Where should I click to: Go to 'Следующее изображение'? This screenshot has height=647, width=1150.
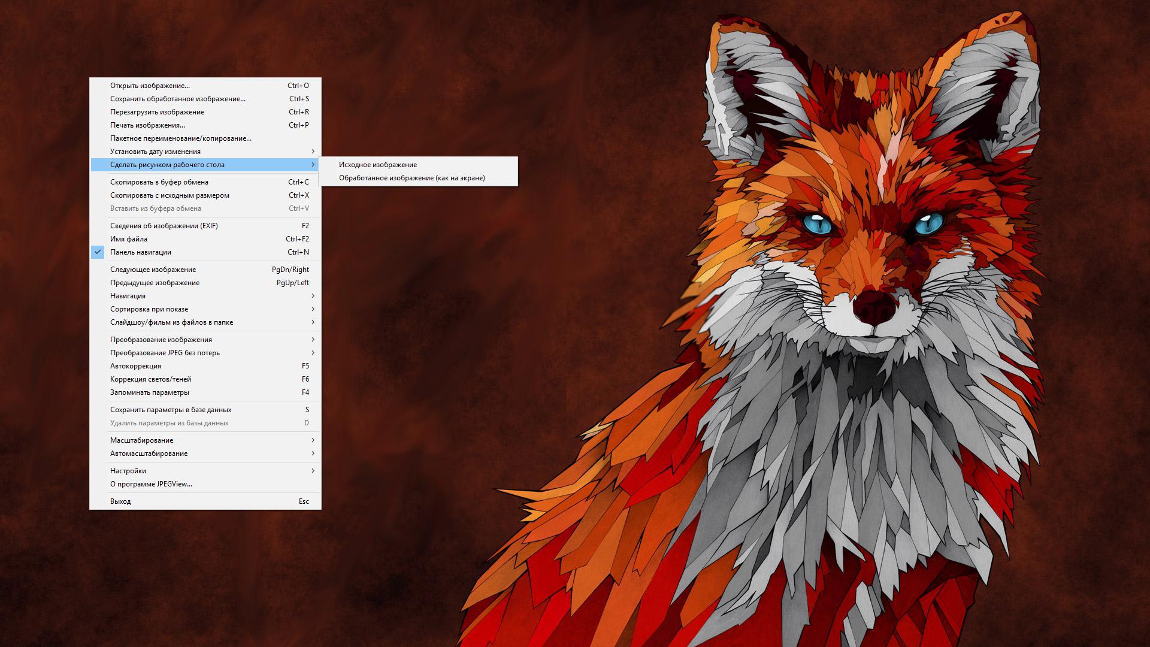(x=205, y=270)
